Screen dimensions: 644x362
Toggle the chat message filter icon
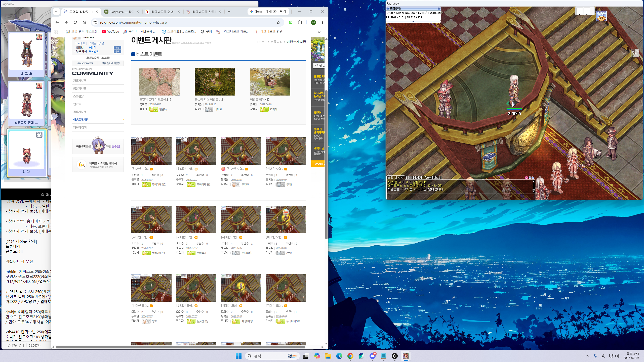527,177
